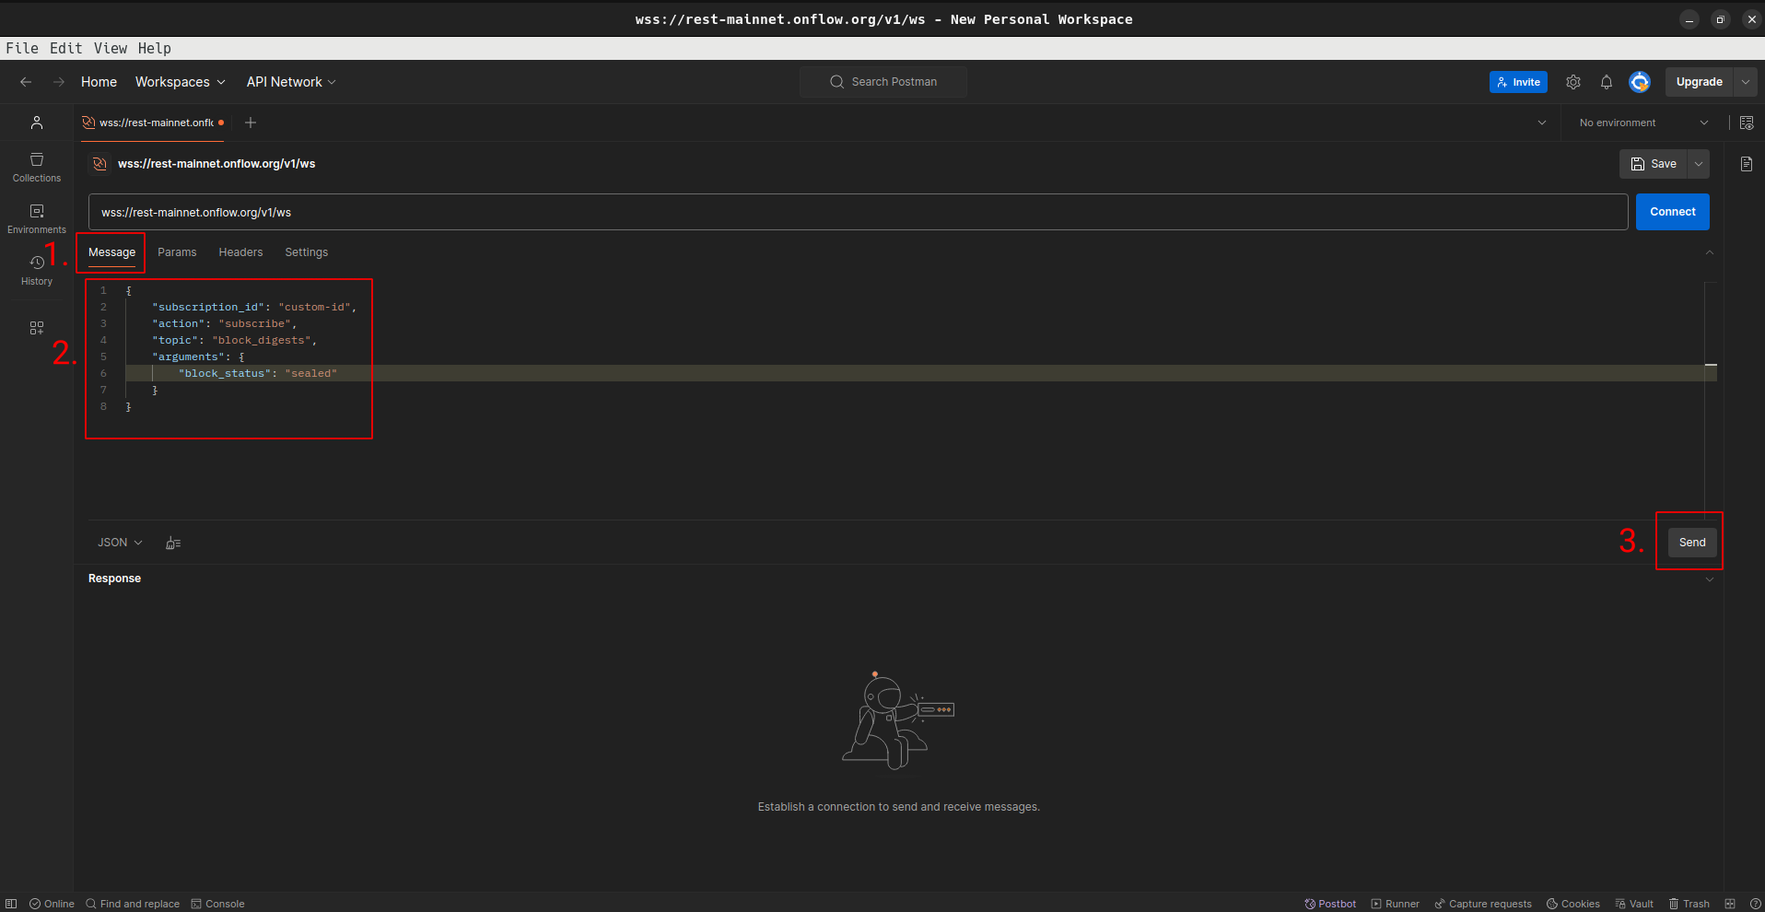1765x912 pixels.
Task: Click the blue Connect button
Action: pyautogui.click(x=1672, y=212)
